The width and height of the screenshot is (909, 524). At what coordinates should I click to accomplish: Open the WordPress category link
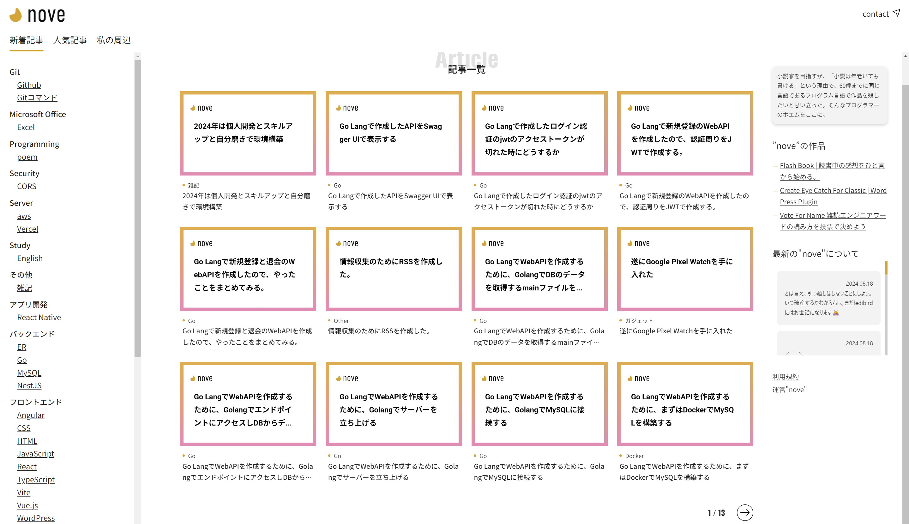coord(36,518)
